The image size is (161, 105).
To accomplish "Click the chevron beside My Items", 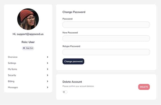I will click(47, 69).
